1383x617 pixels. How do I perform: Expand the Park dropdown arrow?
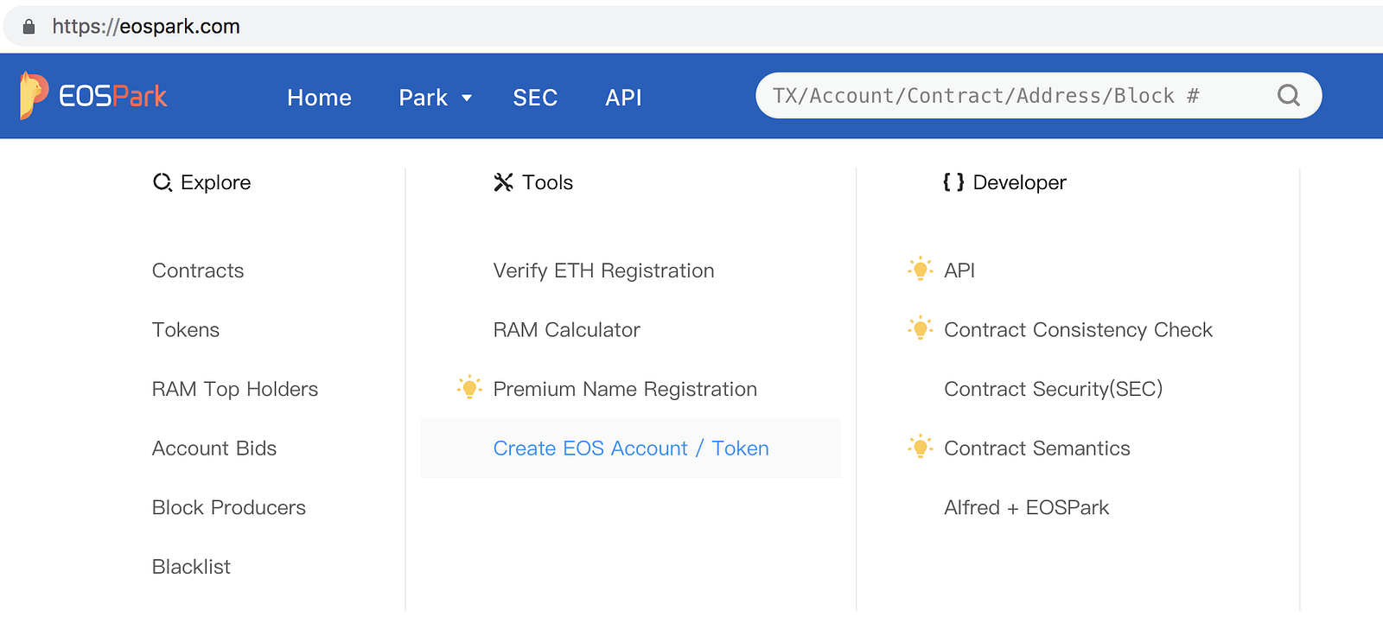467,98
